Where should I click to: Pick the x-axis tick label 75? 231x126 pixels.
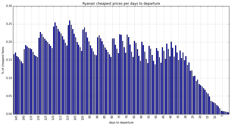click(x=119, y=117)
